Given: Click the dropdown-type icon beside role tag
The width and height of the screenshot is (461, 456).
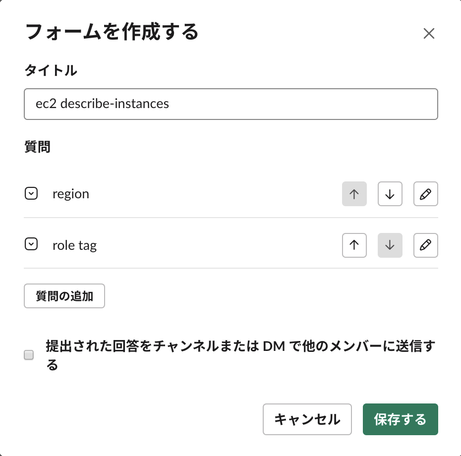Looking at the screenshot, I should coord(31,244).
